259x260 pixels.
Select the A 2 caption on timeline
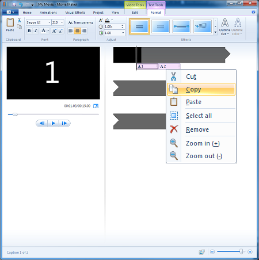[169, 66]
